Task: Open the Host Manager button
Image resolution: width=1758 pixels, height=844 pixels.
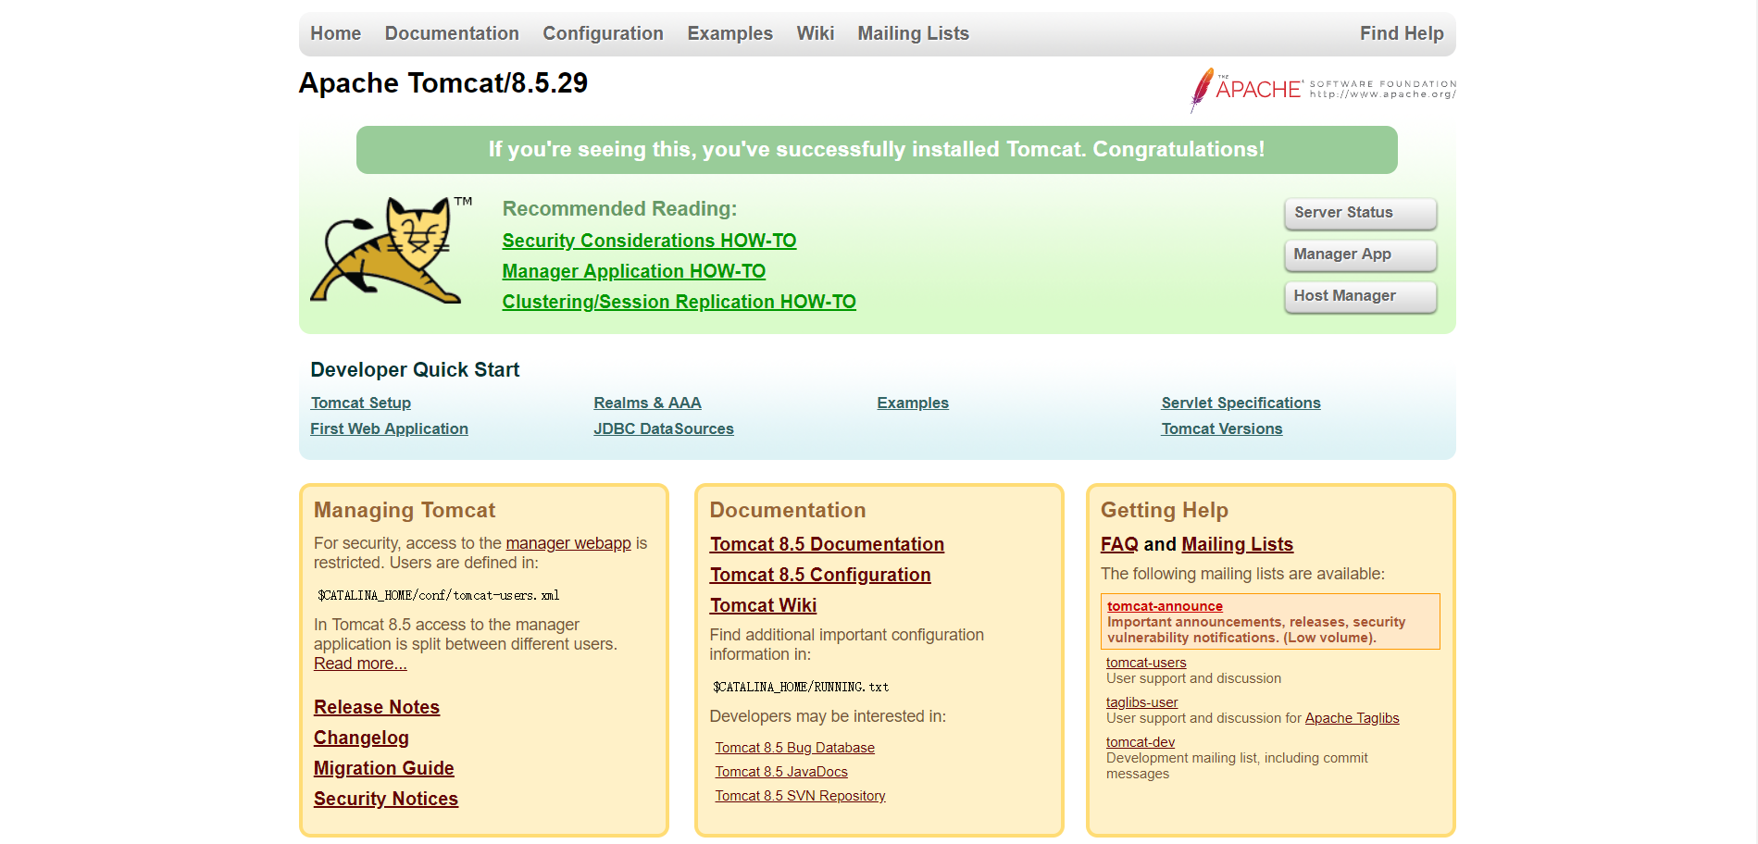Action: tap(1359, 296)
